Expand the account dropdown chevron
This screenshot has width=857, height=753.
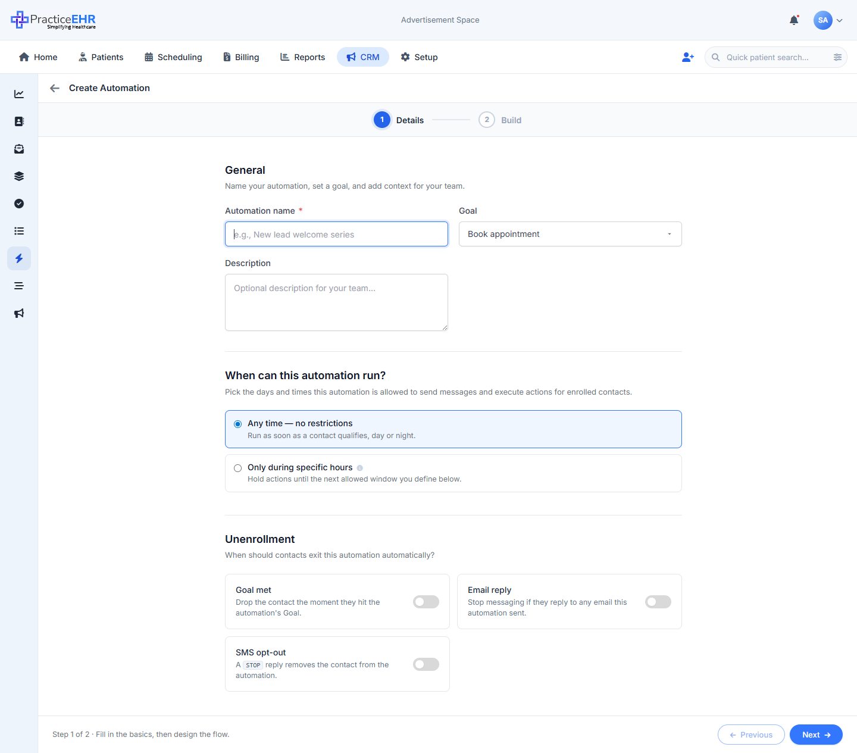click(840, 20)
